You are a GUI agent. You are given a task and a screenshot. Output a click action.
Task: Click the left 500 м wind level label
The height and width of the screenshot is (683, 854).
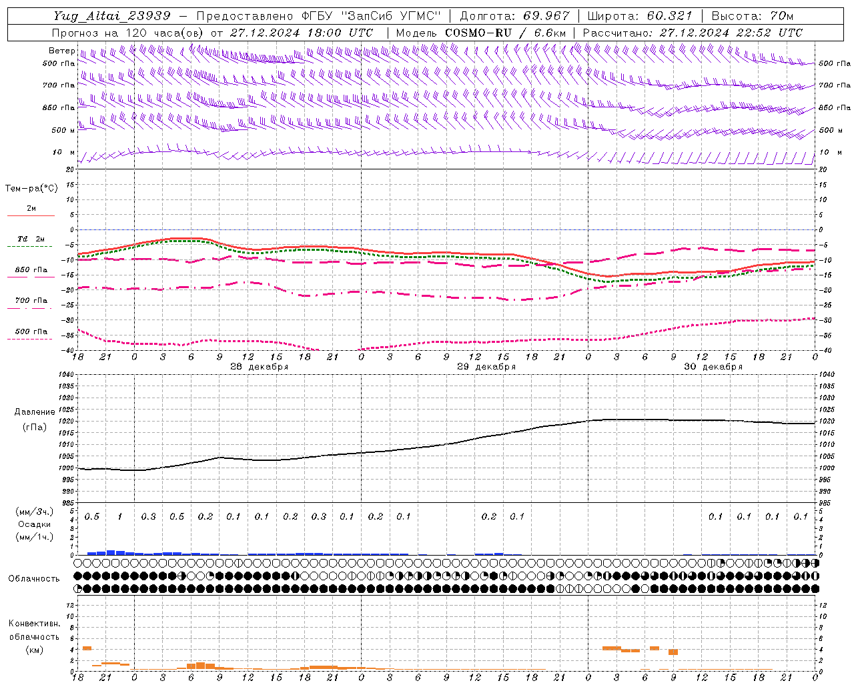click(63, 130)
